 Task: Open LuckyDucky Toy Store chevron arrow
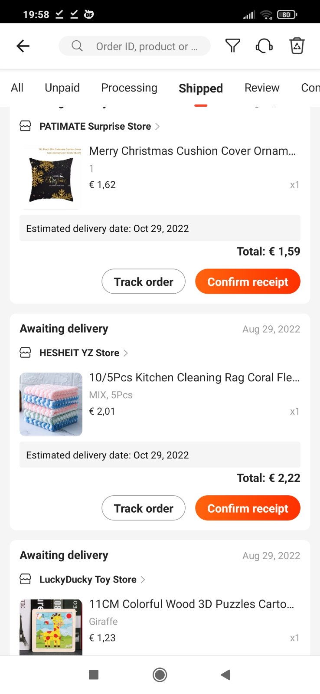click(x=143, y=579)
